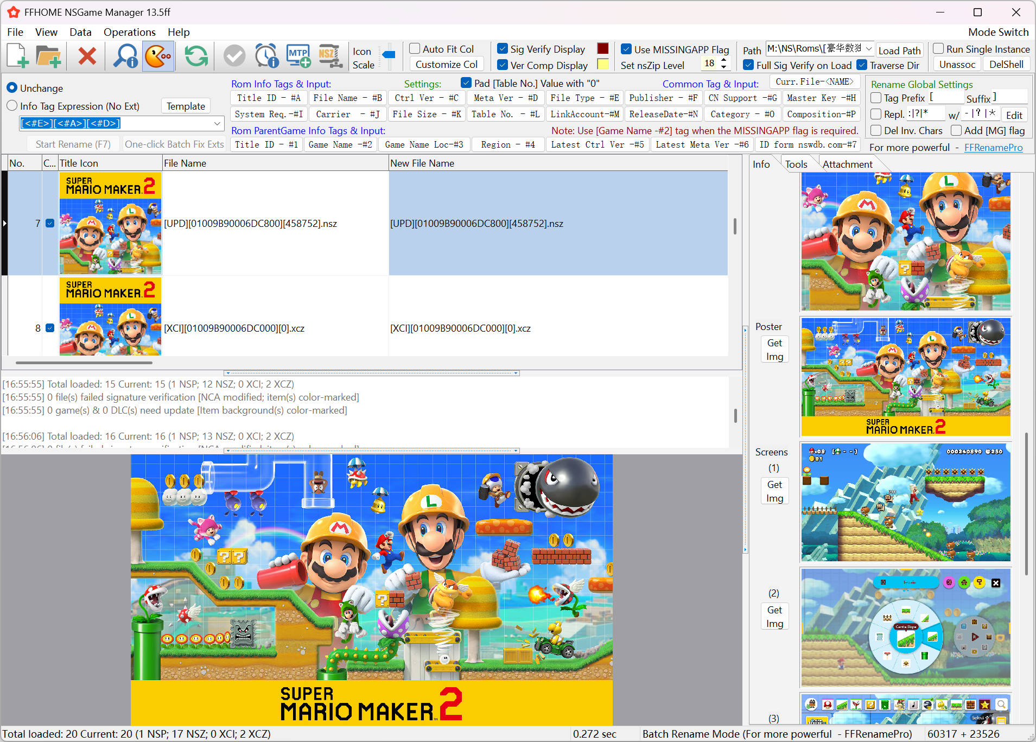The image size is (1036, 742).
Task: Toggle Pad [Table No.] Value with "0"
Action: (466, 83)
